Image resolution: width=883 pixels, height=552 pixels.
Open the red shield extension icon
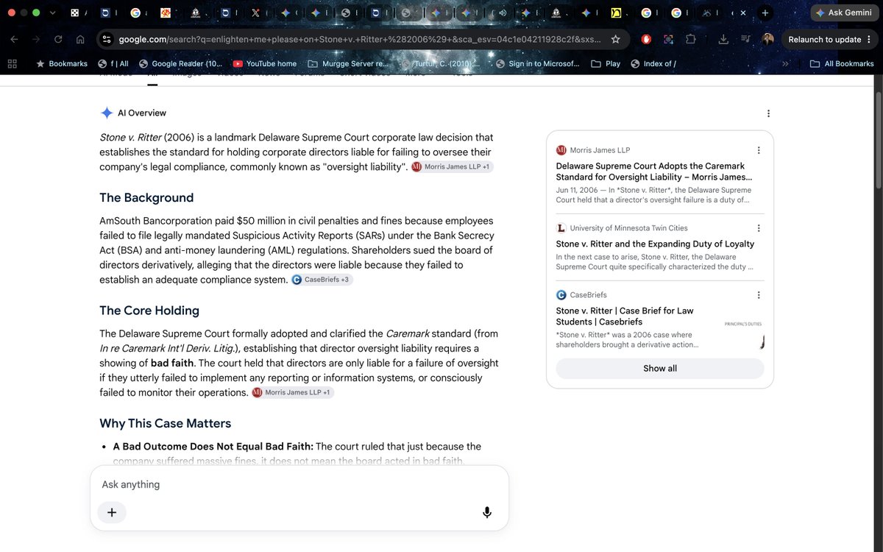tap(646, 40)
